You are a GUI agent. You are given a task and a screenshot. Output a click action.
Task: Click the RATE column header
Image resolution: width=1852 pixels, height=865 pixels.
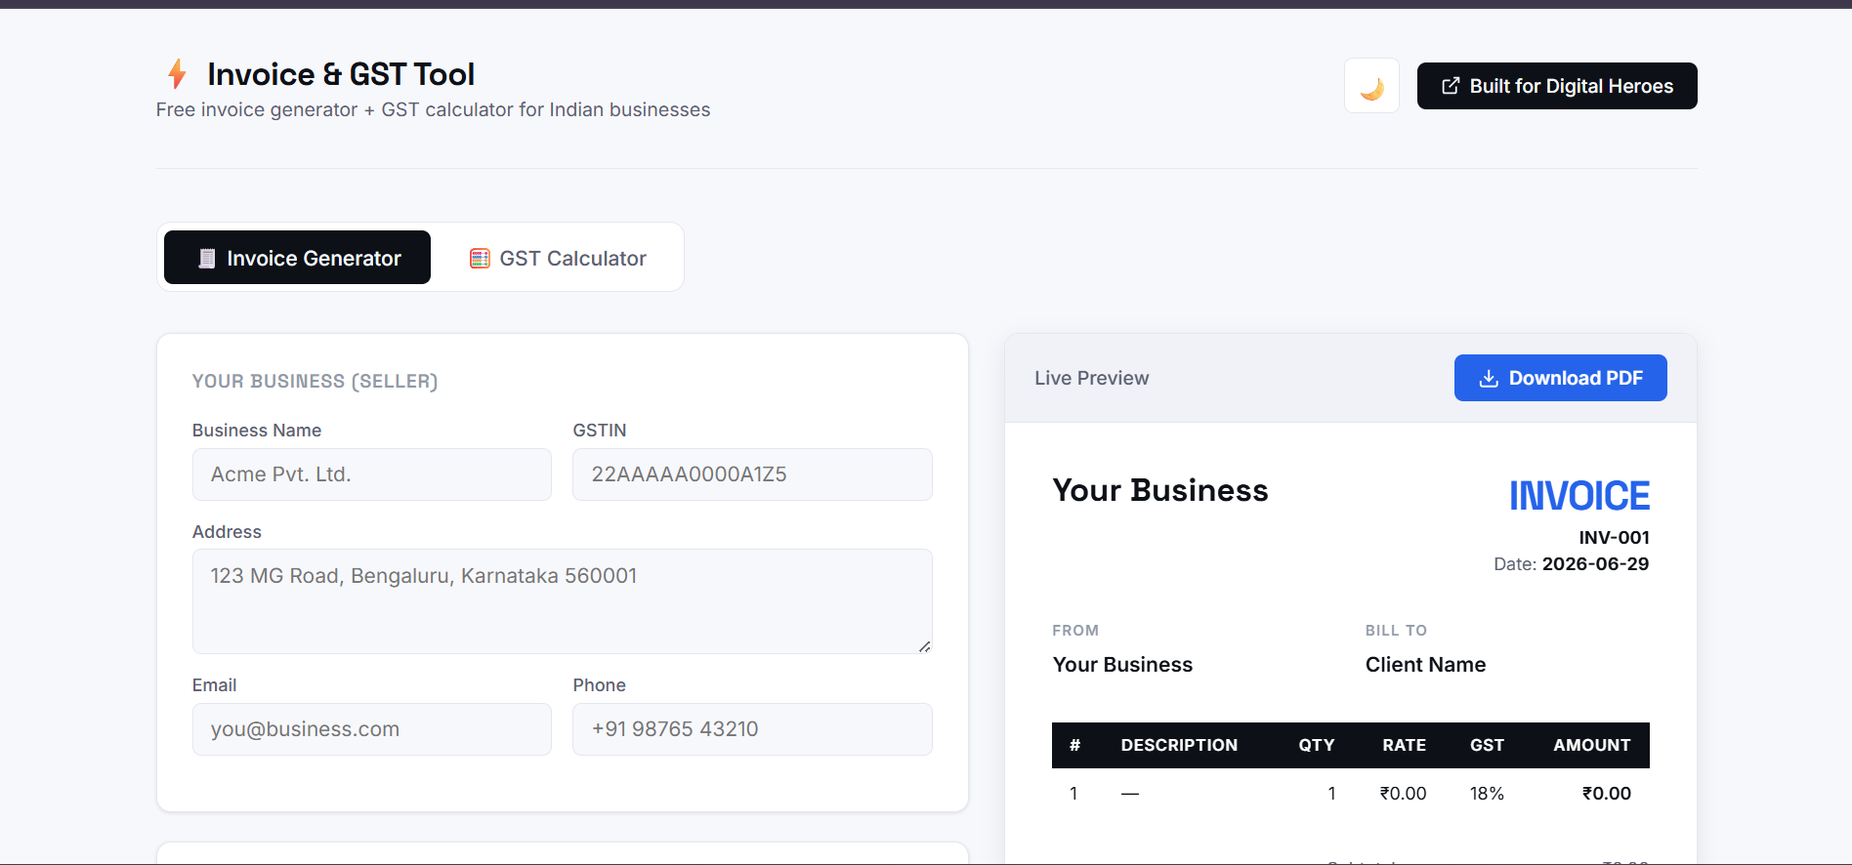pos(1404,745)
